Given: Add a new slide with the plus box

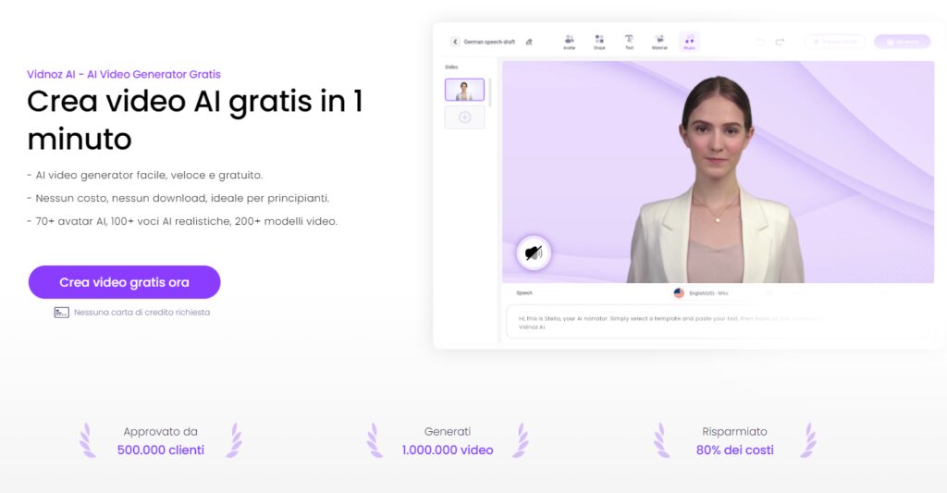Looking at the screenshot, I should click(464, 117).
